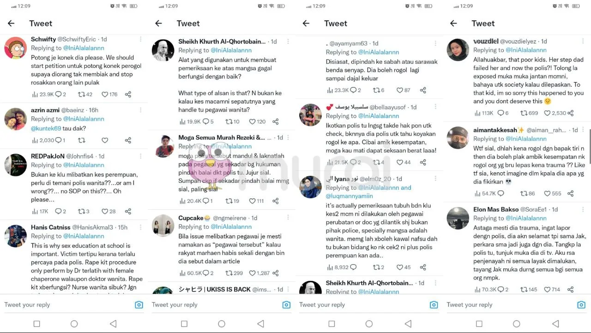
Task: Go back using the first panel's arrow
Action: click(x=11, y=24)
